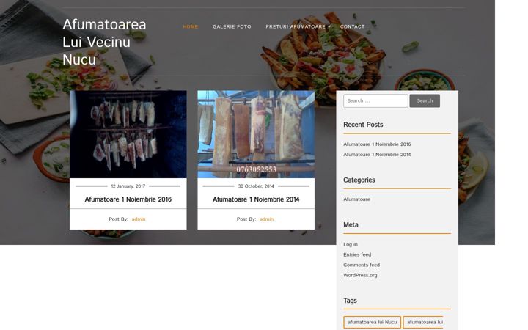Visit the WordPress.org link
This screenshot has height=330, width=528.
[x=360, y=275]
